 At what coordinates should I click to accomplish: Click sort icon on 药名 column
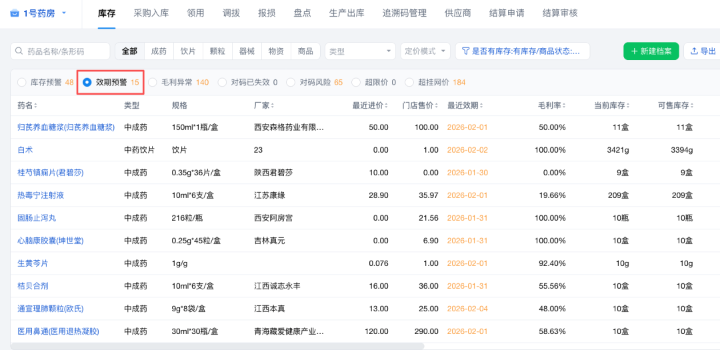pyautogui.click(x=35, y=105)
